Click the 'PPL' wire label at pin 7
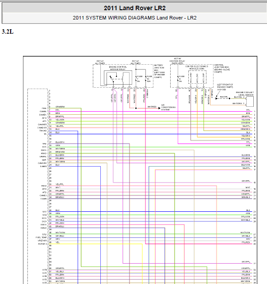The width and height of the screenshot is (267, 284). coord(57,110)
